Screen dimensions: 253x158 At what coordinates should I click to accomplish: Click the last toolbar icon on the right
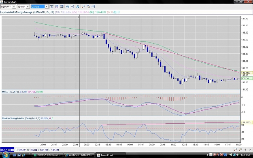coord(93,6)
